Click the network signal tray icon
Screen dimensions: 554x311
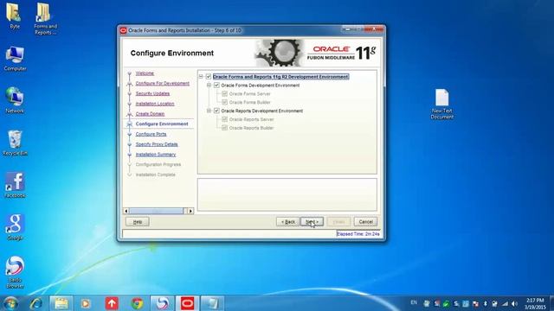pos(506,303)
